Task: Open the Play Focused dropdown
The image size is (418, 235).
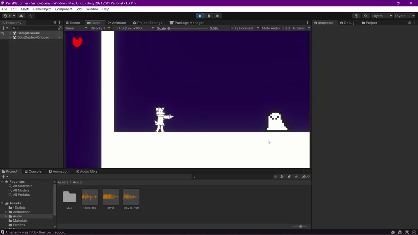Action: tap(245, 28)
